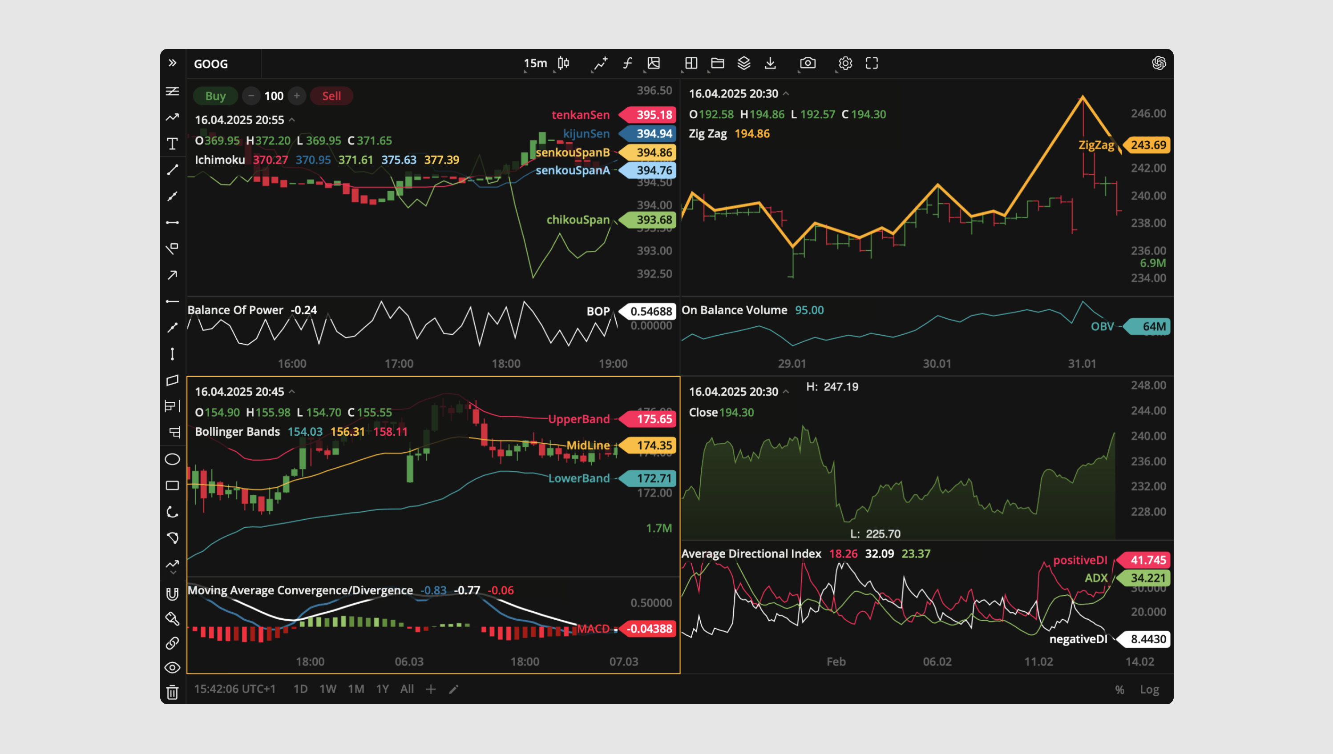Click the Sell button

[331, 96]
